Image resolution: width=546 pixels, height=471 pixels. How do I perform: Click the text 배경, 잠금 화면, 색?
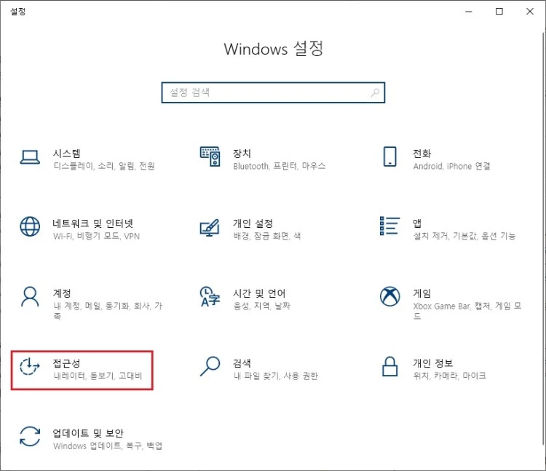[x=266, y=236]
